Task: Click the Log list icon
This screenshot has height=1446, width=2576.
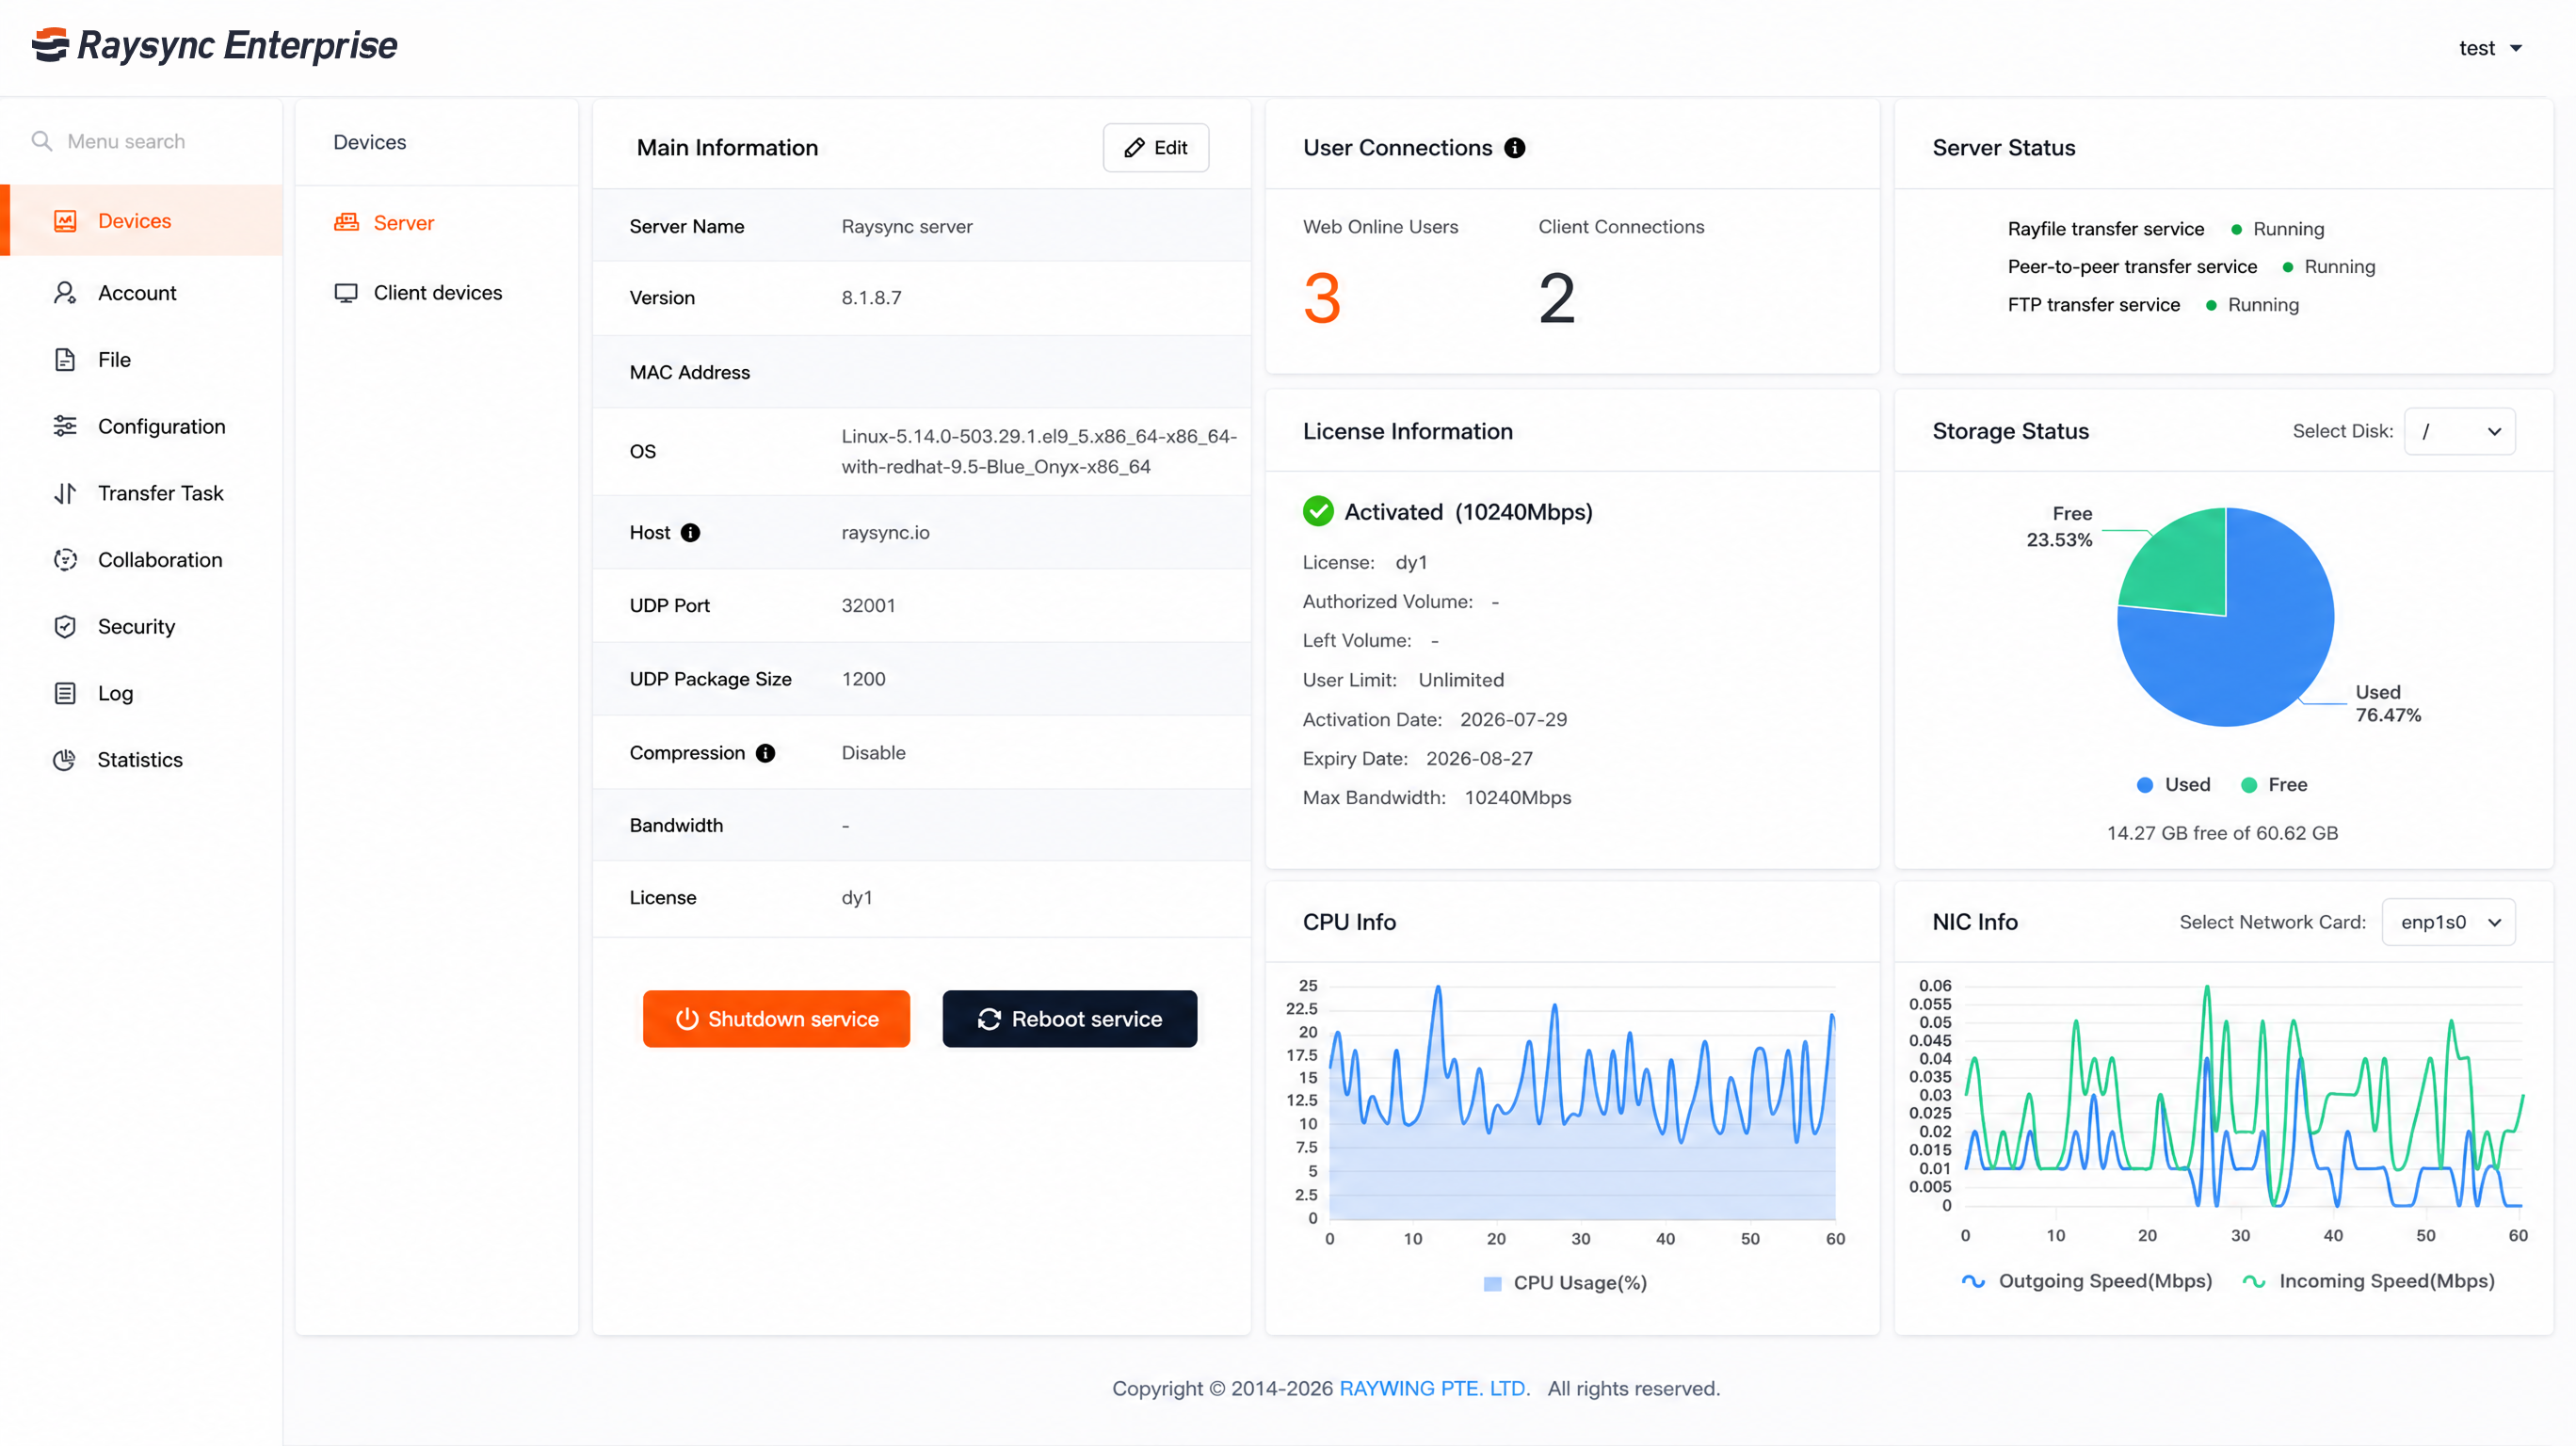Action: tap(65, 693)
